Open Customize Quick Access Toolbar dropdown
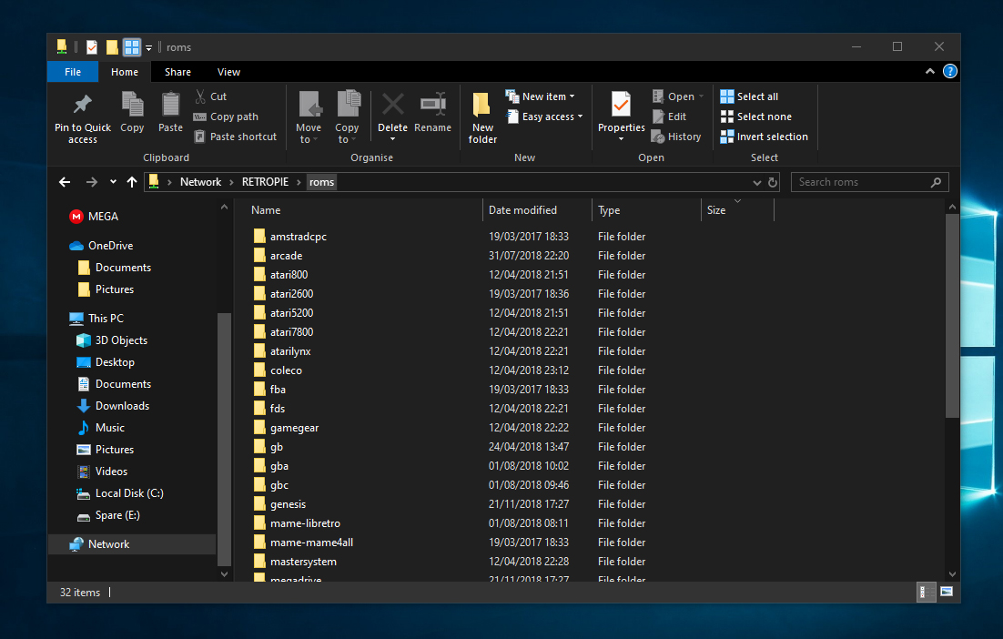 (148, 47)
